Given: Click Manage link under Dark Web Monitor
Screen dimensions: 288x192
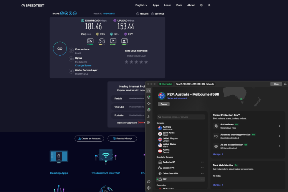Looking at the screenshot, I should point(218,185).
